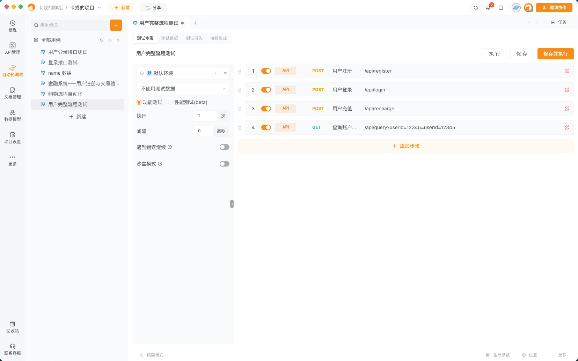Click the 保存 save button
The height and width of the screenshot is (361, 578).
coord(522,54)
